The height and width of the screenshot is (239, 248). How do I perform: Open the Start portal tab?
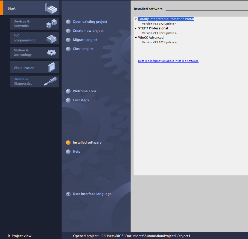click(29, 8)
